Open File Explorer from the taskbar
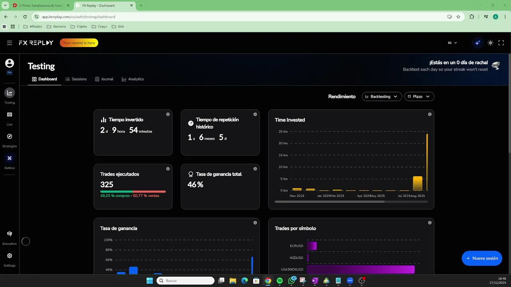 tap(233, 281)
